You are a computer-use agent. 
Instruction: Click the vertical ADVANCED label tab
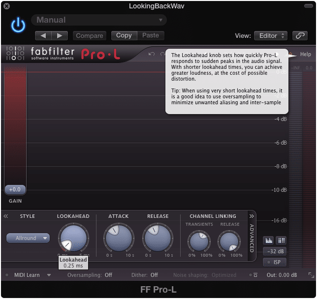point(252,238)
